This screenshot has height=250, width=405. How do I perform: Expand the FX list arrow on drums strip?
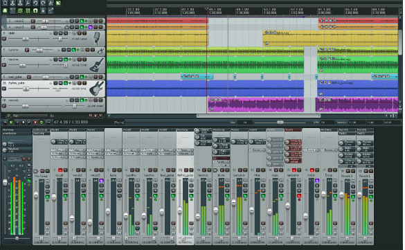226,166
